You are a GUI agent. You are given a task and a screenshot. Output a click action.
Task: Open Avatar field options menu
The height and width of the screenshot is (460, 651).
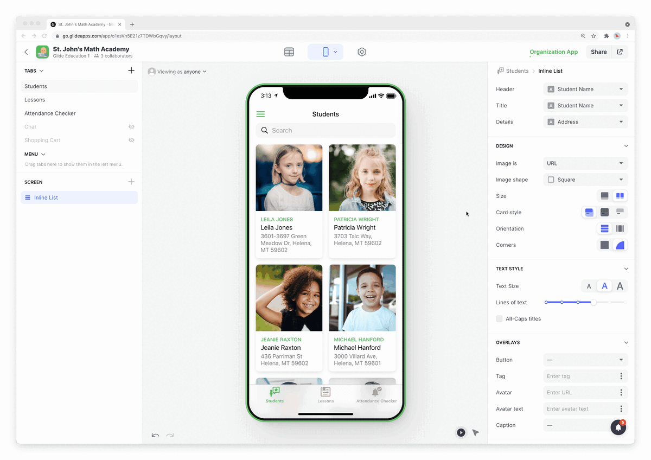[621, 392]
